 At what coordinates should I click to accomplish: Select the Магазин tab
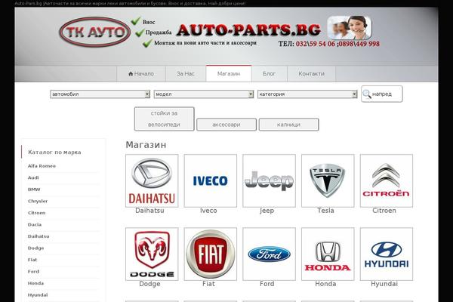pyautogui.click(x=229, y=74)
